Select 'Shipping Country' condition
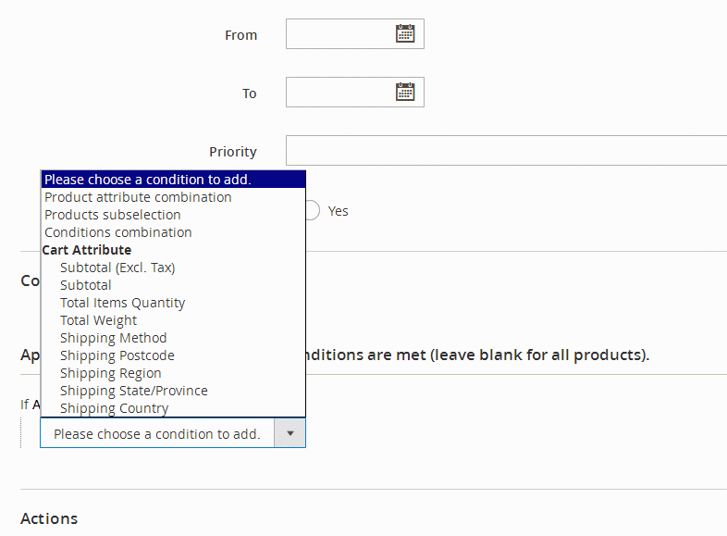 114,408
